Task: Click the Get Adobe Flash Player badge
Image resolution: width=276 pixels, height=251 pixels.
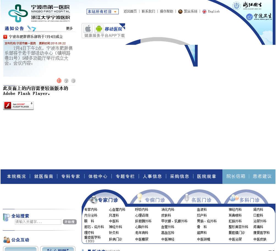Action: point(18,106)
